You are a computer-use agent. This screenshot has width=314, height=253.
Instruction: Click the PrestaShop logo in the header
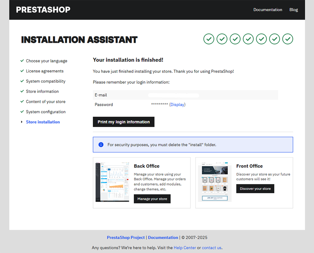[43, 10]
